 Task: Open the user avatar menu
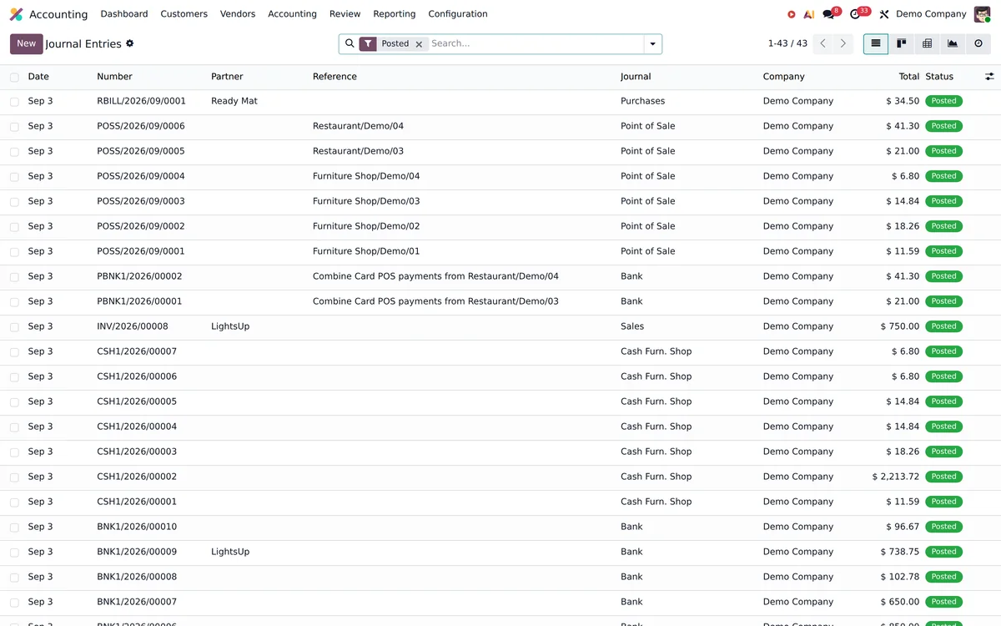tap(982, 14)
